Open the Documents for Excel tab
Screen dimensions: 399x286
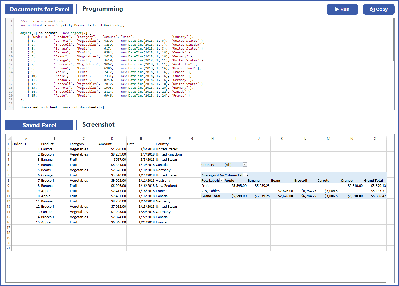[39, 9]
